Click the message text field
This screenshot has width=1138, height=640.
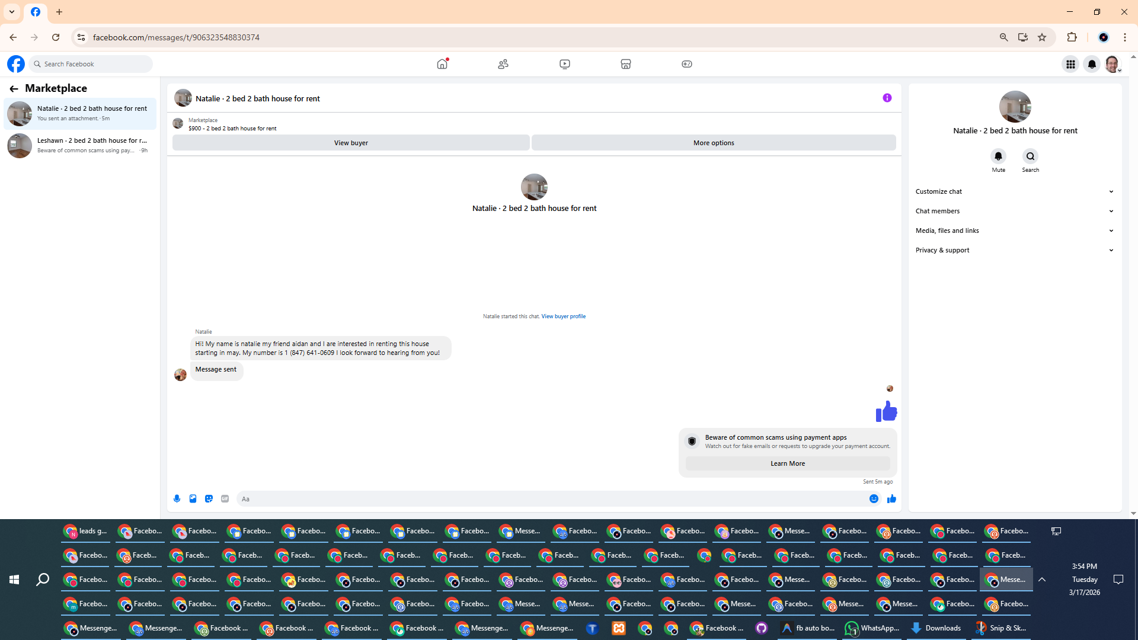(551, 499)
